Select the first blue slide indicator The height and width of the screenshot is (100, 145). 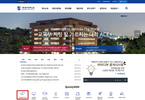pos(122,16)
